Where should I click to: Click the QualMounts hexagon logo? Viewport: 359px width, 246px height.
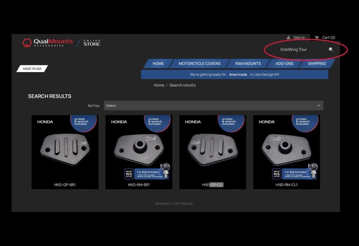(27, 42)
